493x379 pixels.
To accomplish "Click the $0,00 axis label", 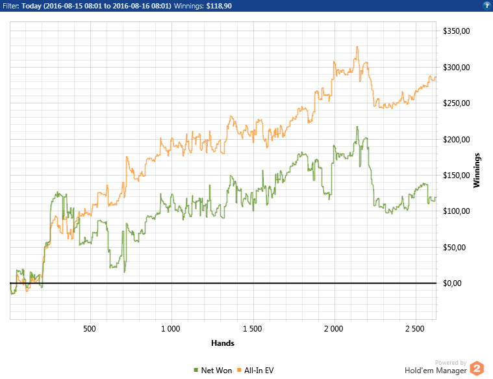I will click(452, 283).
